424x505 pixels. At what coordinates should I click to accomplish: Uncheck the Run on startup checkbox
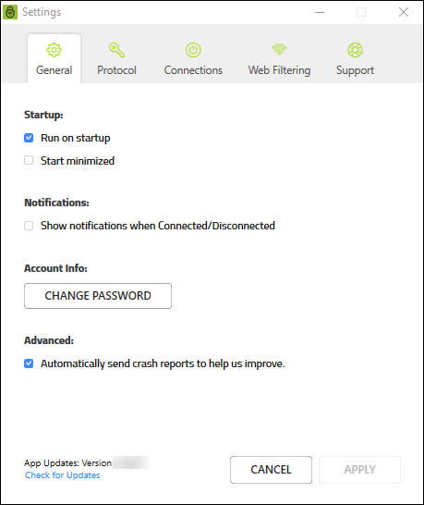(x=29, y=138)
